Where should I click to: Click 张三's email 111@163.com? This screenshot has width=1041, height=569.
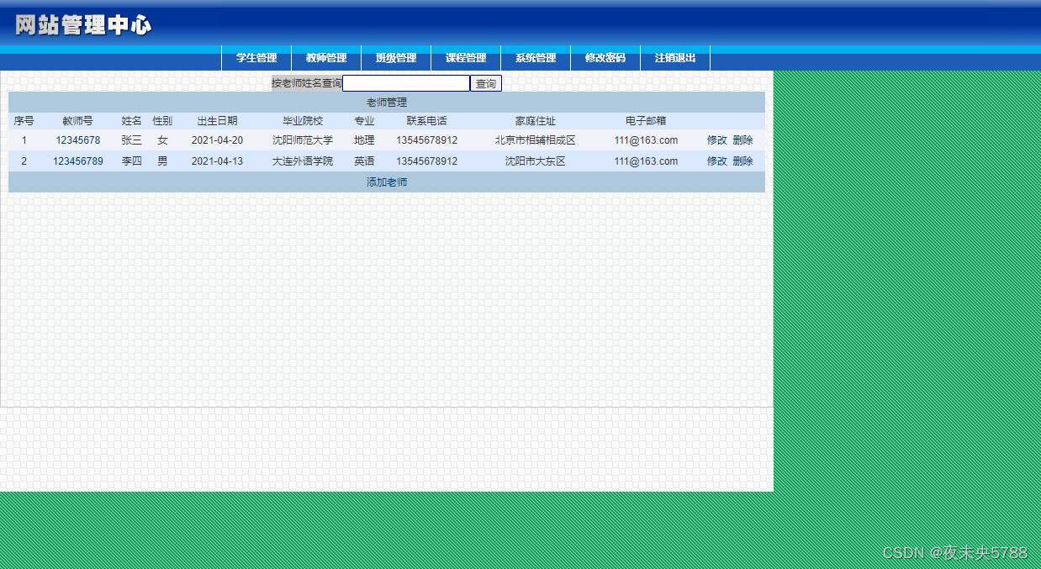tap(646, 140)
